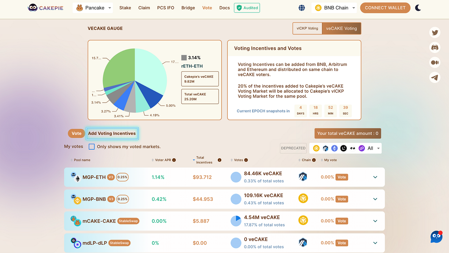Click the Connect Wallet button
Viewport: 449px width, 253px height.
tap(385, 8)
